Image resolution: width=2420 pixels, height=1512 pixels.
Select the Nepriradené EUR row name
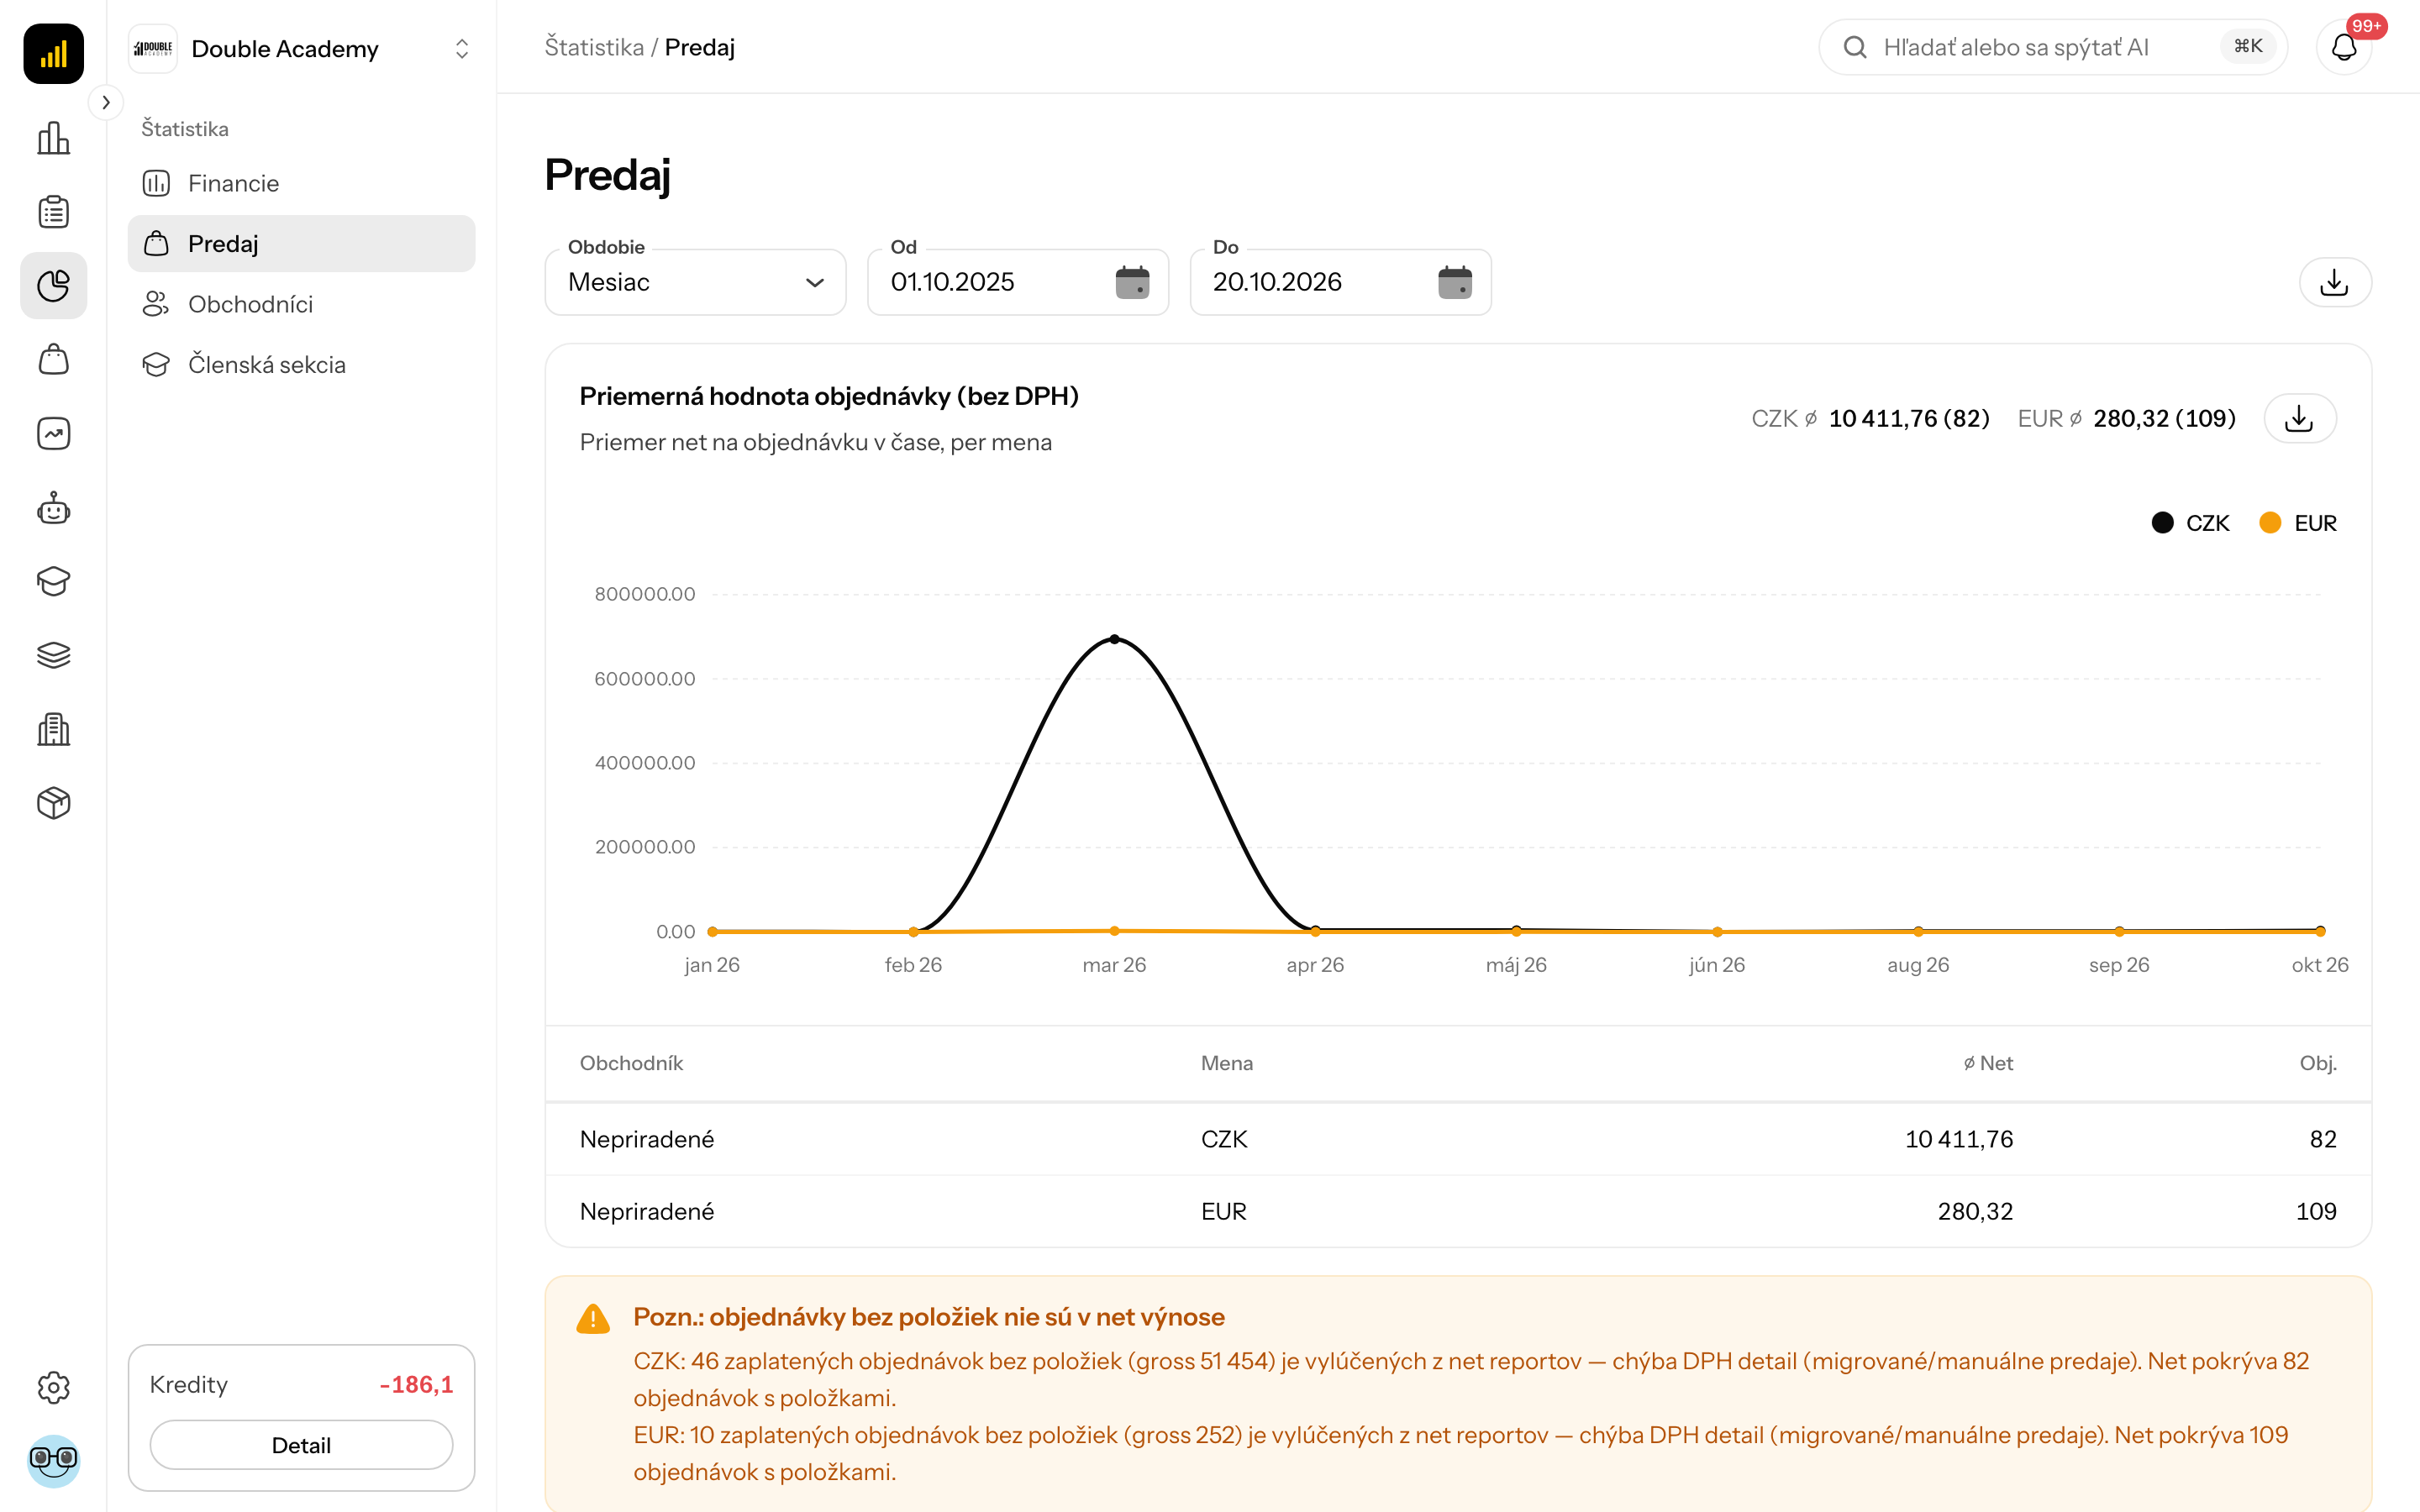pyautogui.click(x=647, y=1211)
